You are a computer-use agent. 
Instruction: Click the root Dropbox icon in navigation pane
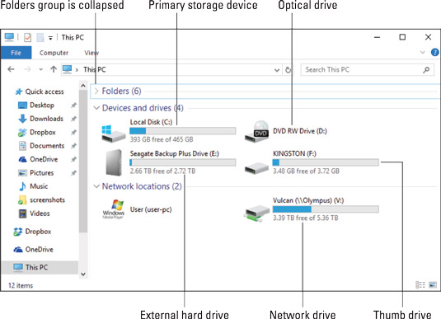[18, 232]
